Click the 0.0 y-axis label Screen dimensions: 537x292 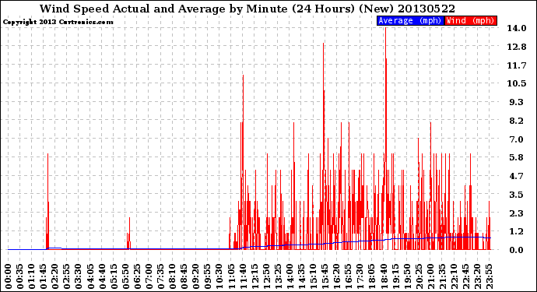[x=517, y=250]
